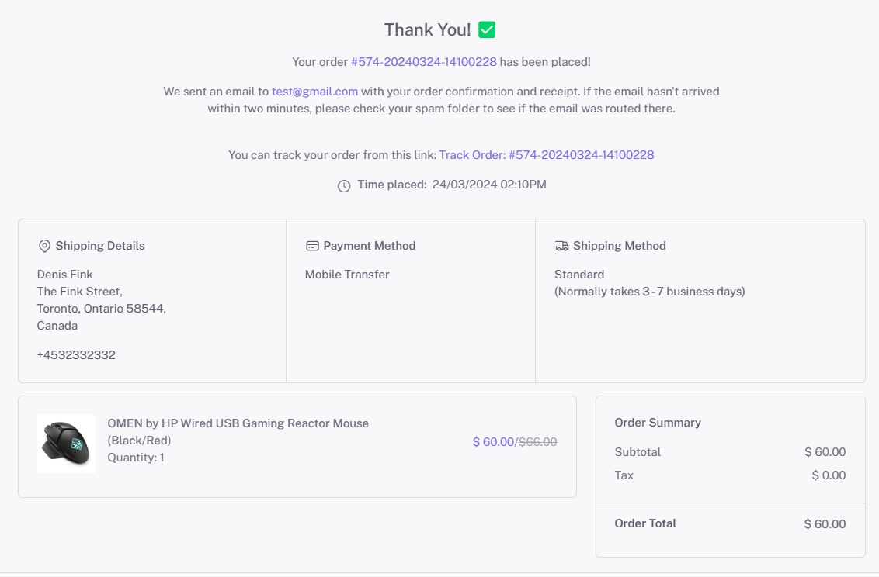Viewport: 879px width, 577px height.
Task: Click the crossed-out original price $66.00
Action: pos(538,441)
